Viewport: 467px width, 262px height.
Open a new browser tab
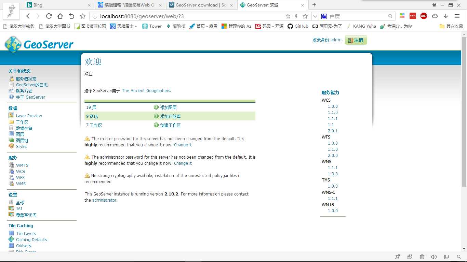click(x=314, y=5)
